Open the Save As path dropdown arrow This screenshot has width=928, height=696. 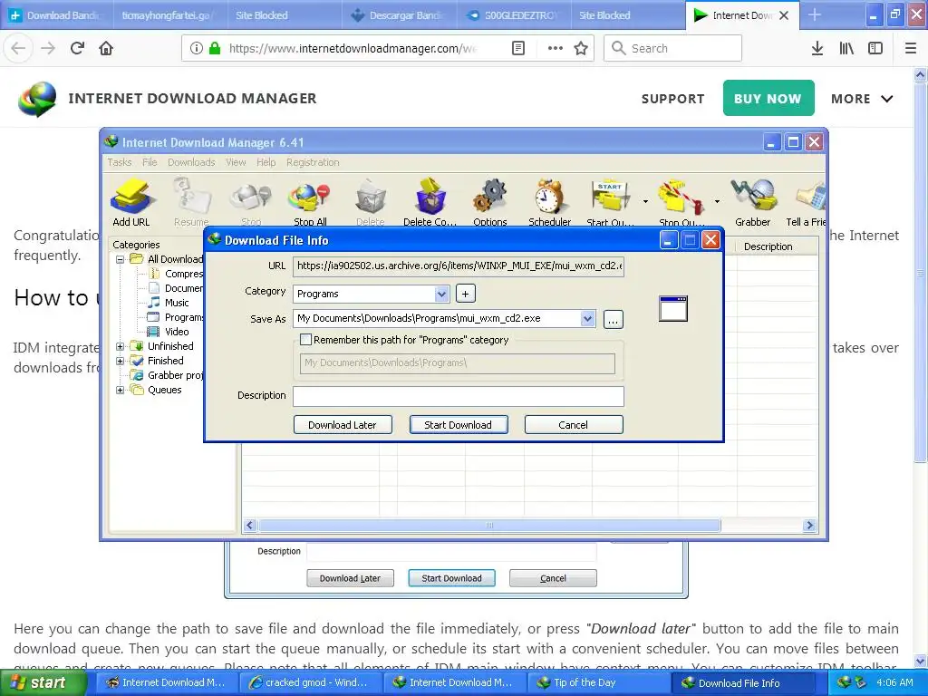pyautogui.click(x=587, y=318)
